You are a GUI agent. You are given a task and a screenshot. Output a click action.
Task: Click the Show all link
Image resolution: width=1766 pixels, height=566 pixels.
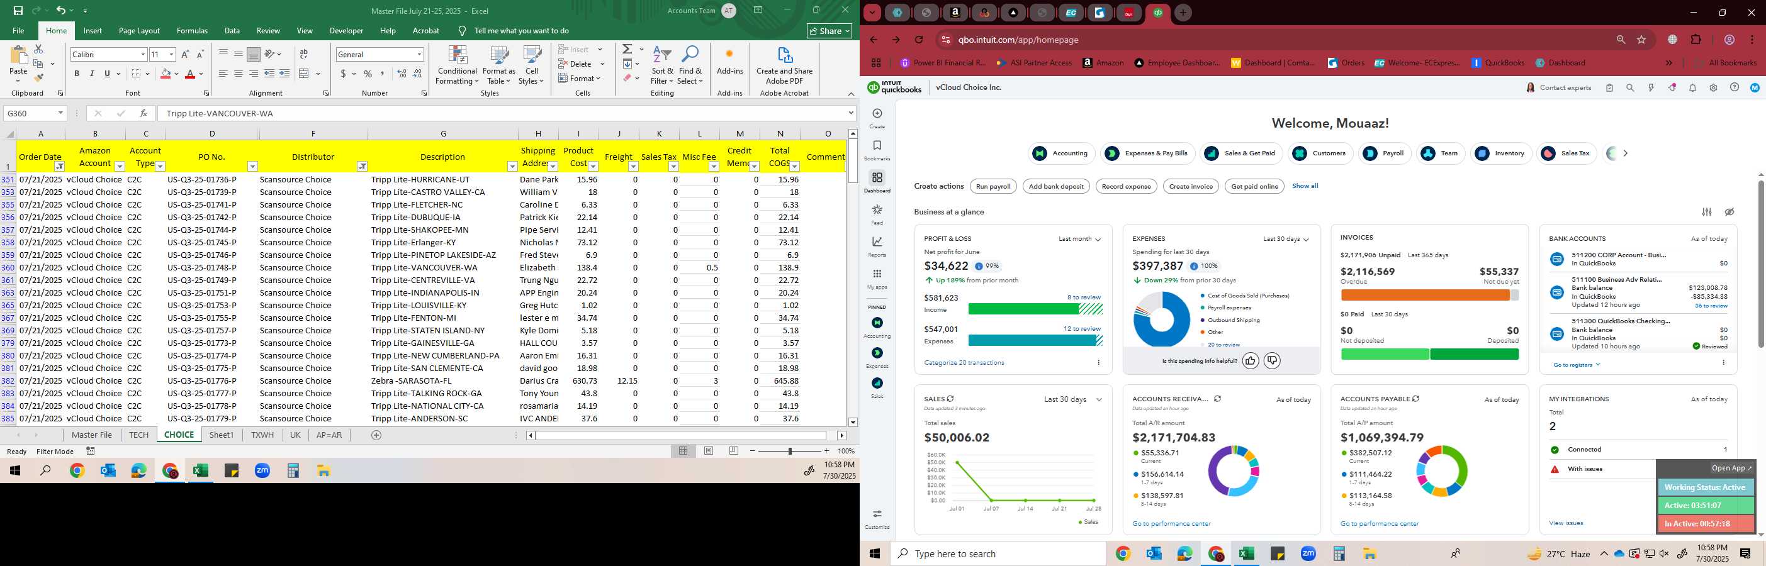tap(1305, 186)
